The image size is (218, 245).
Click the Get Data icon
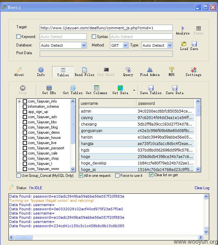(x=120, y=88)
